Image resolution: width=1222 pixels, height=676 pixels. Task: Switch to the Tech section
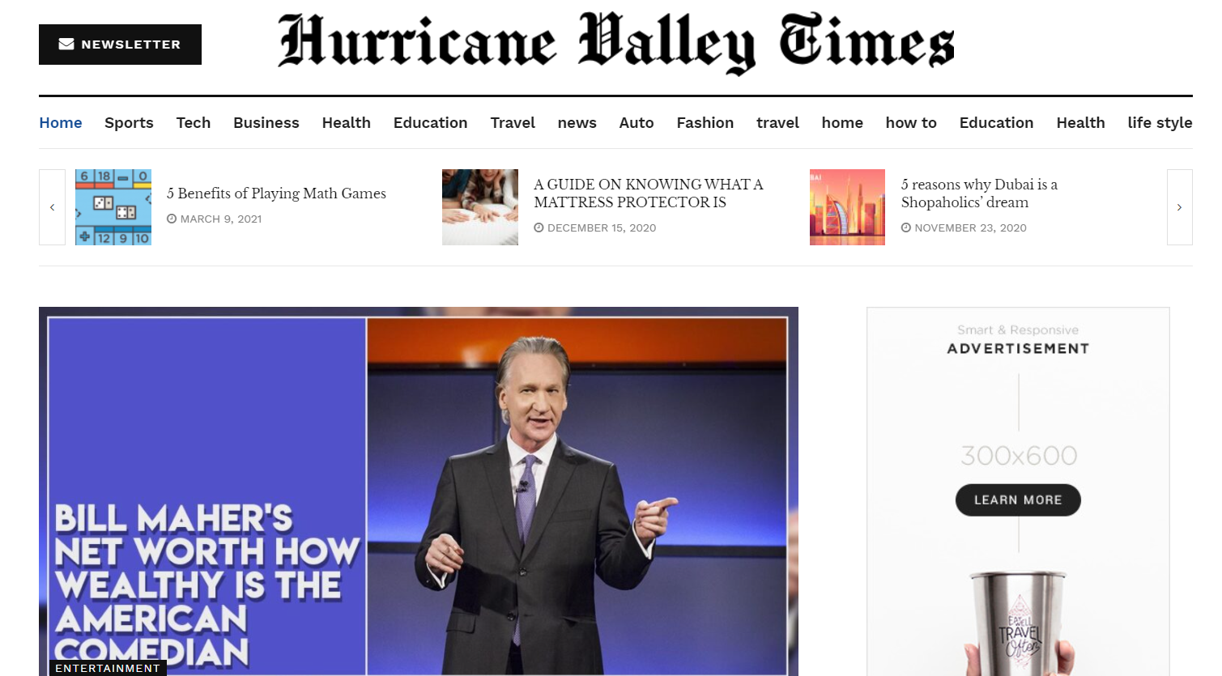pyautogui.click(x=193, y=122)
